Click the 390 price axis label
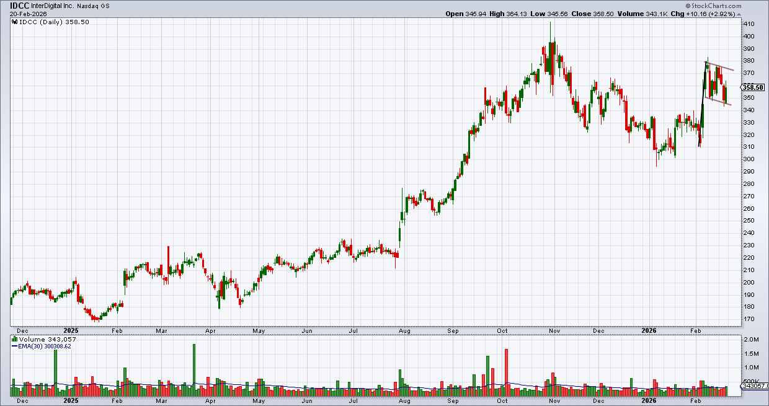This screenshot has height=406, width=769. [749, 49]
